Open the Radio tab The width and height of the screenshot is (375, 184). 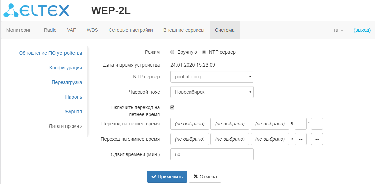(x=50, y=30)
